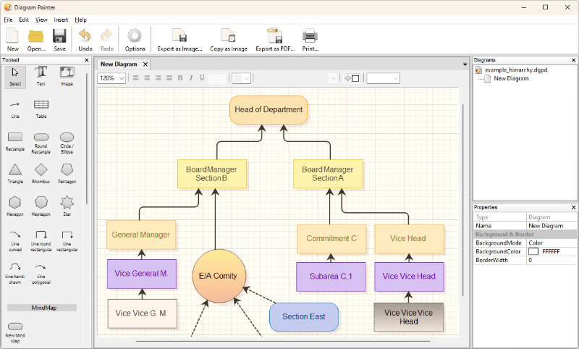Viewport: 579px width, 349px height.
Task: Select the Hexagon shape tool
Action: click(15, 207)
